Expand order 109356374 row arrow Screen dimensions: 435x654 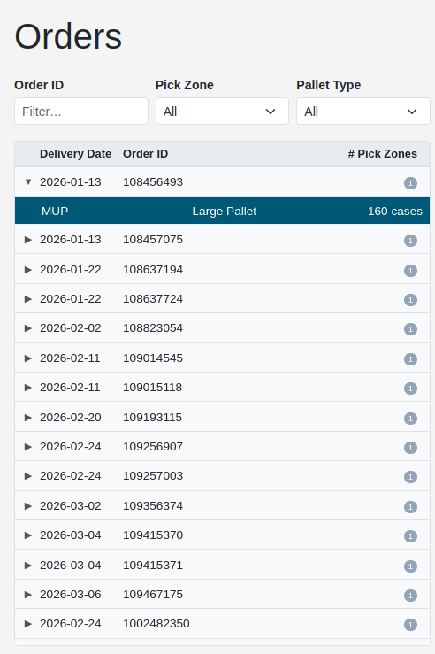(28, 505)
